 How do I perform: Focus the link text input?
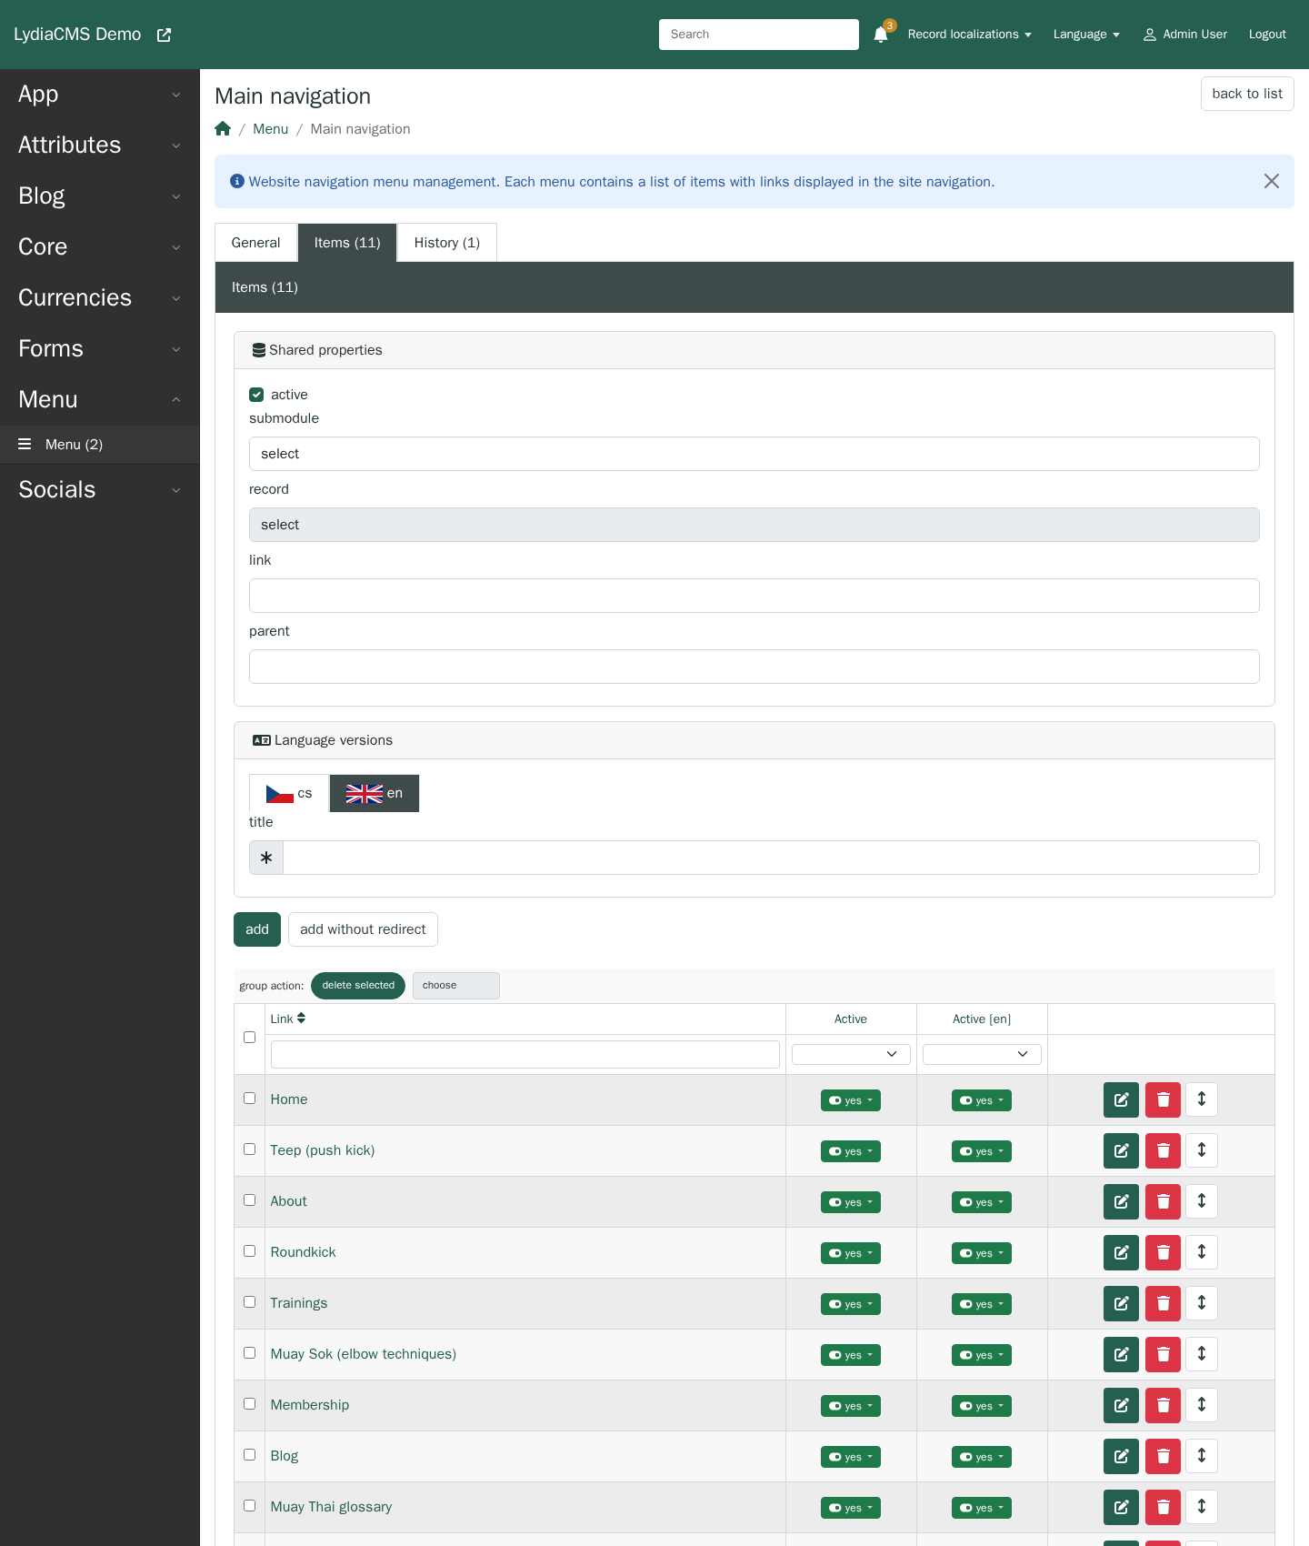[754, 596]
